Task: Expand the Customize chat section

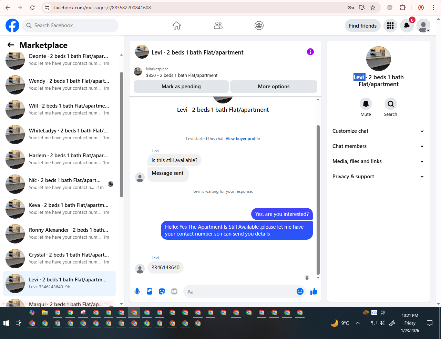Action: point(378,131)
